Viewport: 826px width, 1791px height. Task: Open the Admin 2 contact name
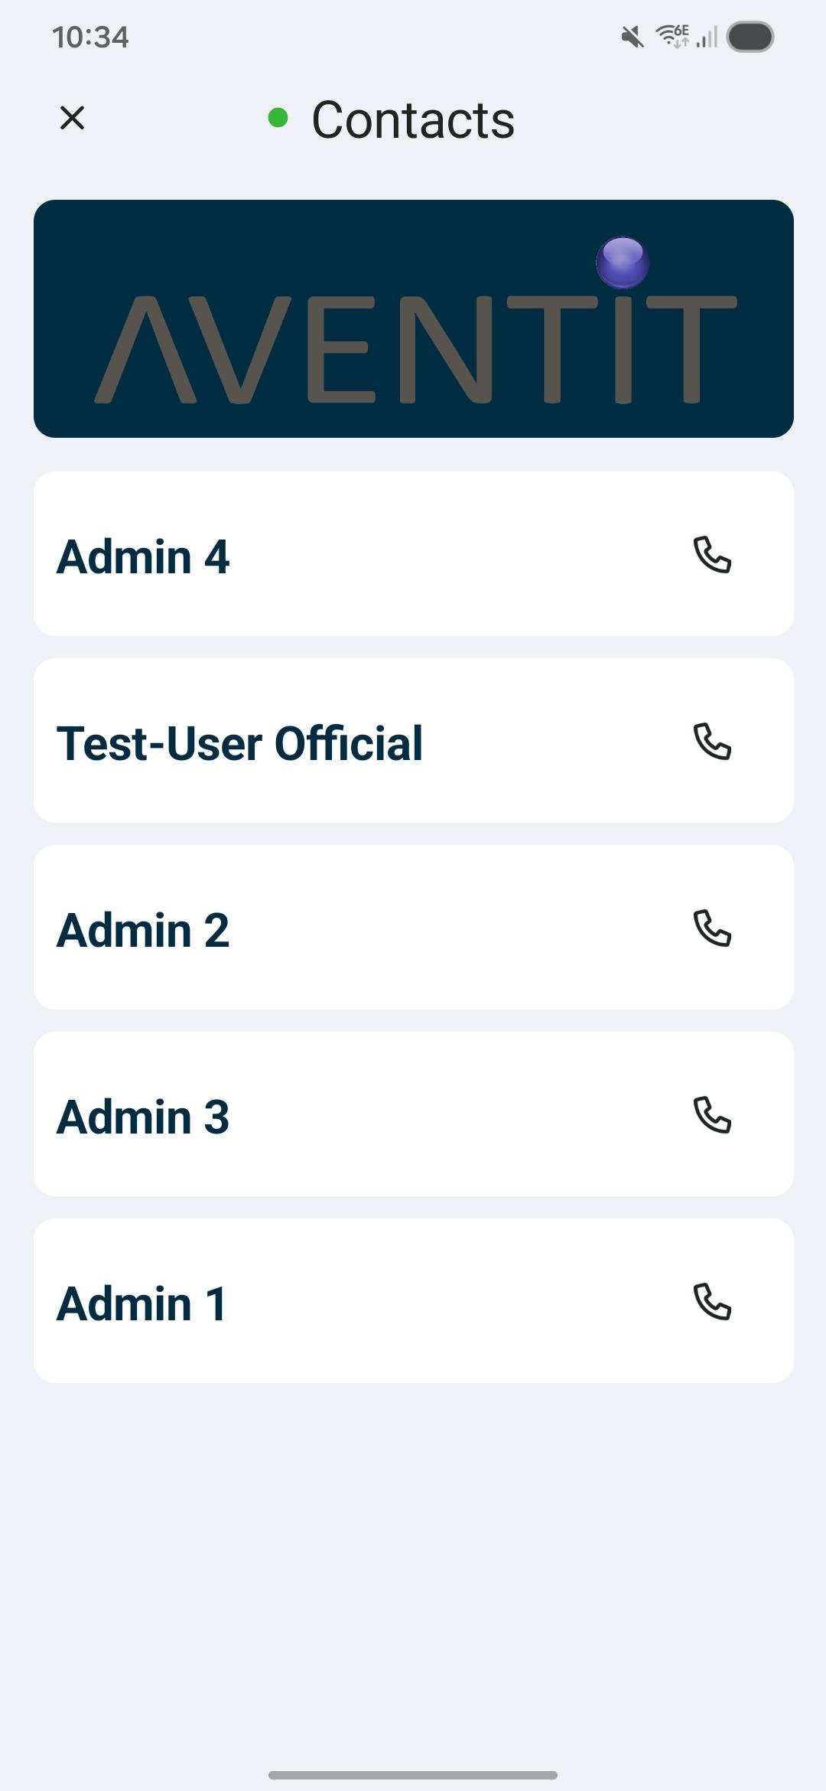[x=143, y=930]
